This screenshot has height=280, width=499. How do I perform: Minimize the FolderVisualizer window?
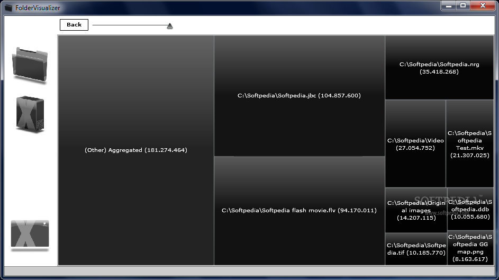449,6
